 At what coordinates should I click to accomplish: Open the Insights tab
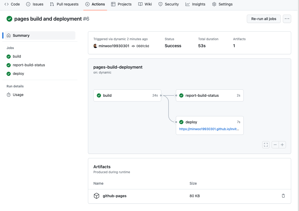(195, 4)
